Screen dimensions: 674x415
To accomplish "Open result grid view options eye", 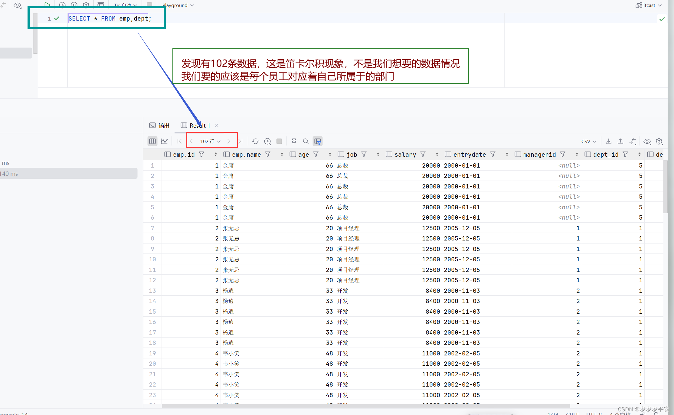I will (x=647, y=141).
